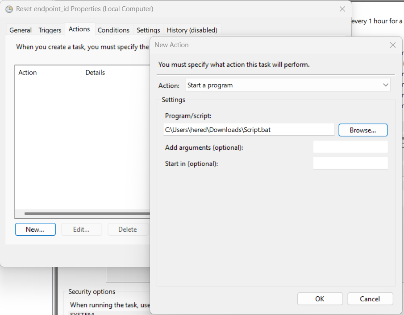This screenshot has height=315, width=404.
Task: Close the Reset endpoint_id Properties window
Action: 342,9
